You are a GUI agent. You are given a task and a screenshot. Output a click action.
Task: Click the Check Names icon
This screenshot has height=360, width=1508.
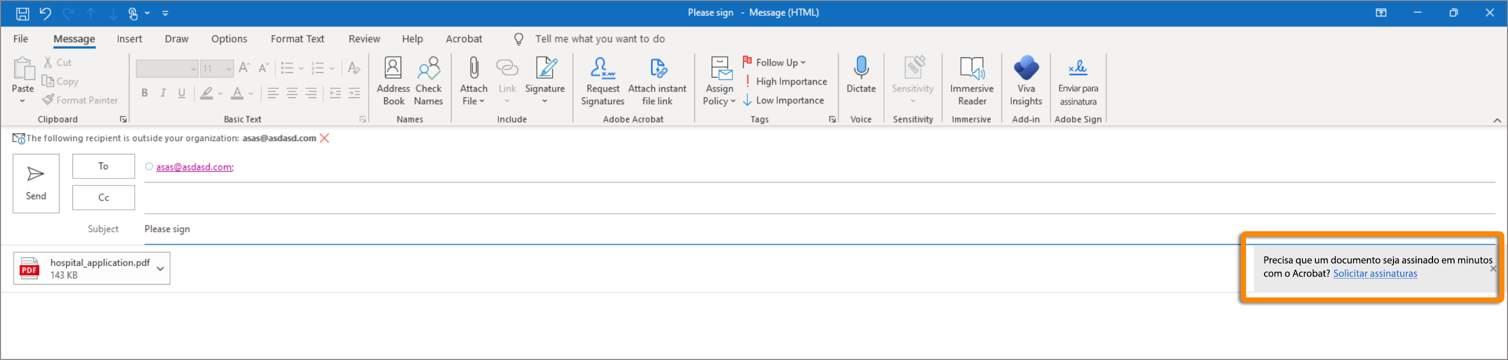point(428,81)
